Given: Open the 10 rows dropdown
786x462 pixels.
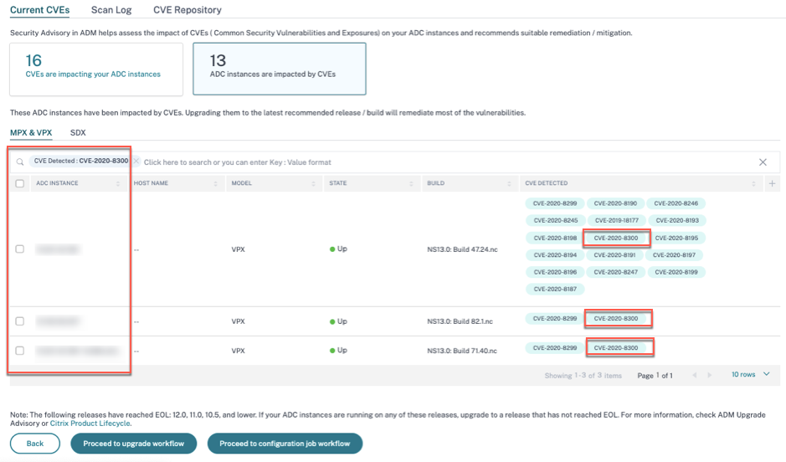Looking at the screenshot, I should coord(750,374).
